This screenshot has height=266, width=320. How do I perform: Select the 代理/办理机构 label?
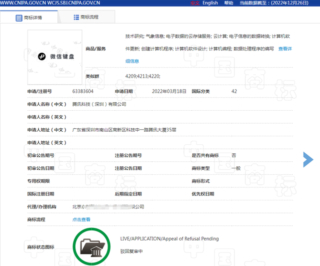41,207
